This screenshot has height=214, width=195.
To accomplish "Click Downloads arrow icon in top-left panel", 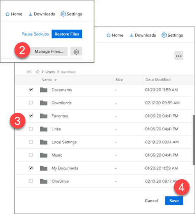I will (x=30, y=14).
